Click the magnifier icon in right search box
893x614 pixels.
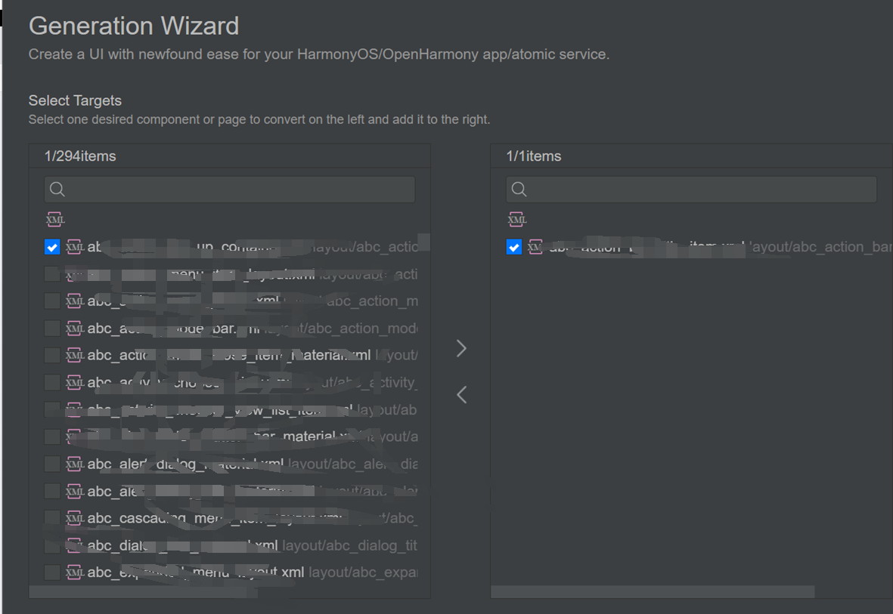pyautogui.click(x=519, y=190)
